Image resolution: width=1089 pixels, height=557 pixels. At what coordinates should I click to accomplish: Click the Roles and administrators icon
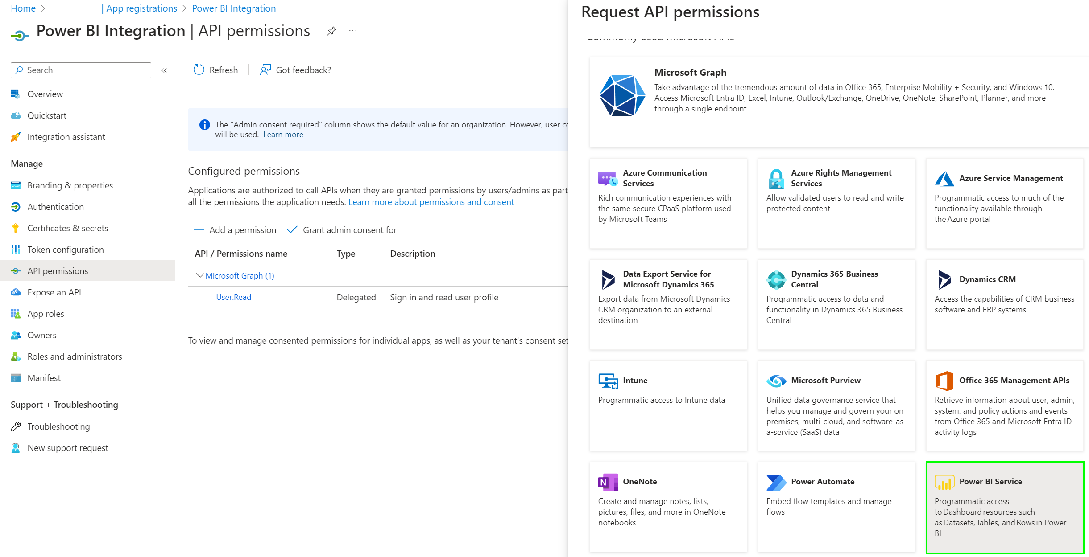[x=16, y=356]
